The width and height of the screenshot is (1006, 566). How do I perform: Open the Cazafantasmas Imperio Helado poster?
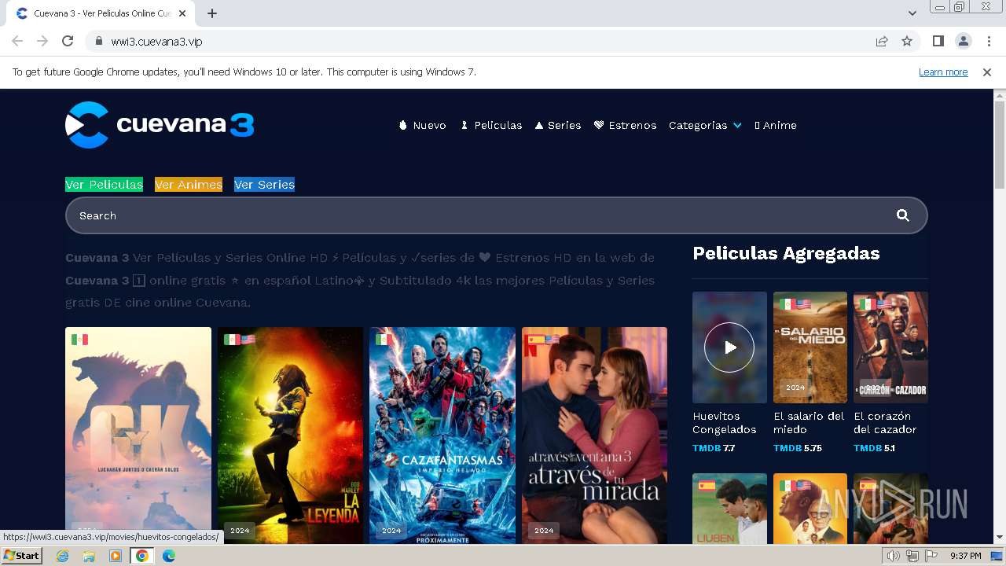point(442,435)
